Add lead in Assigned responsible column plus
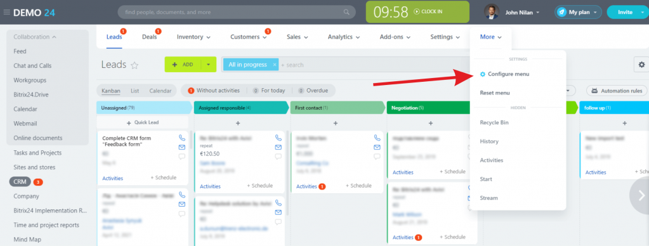The image size is (649, 246). (238, 123)
